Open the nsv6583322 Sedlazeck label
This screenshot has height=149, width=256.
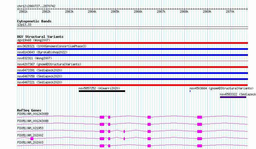[x=238, y=94]
